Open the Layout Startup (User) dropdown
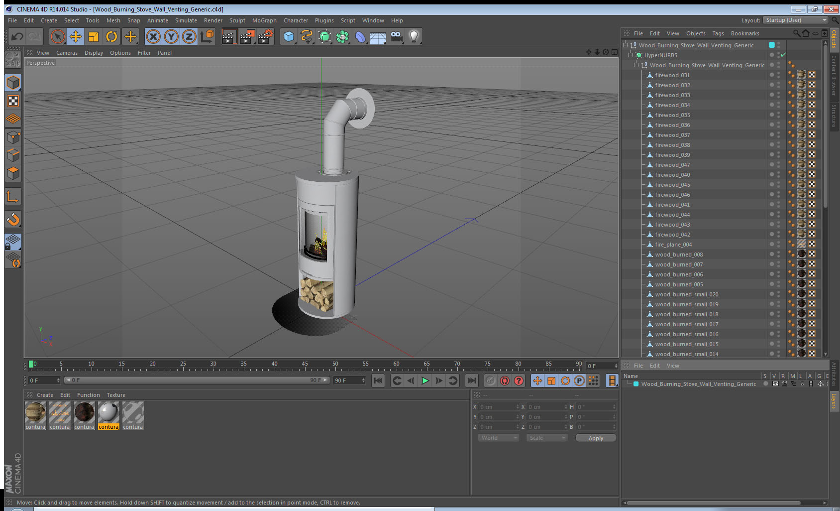 pos(796,20)
